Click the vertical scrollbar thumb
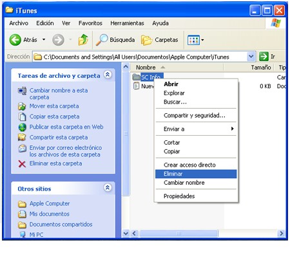Image resolution: width=290 pixels, height=258 pixels. [126, 134]
